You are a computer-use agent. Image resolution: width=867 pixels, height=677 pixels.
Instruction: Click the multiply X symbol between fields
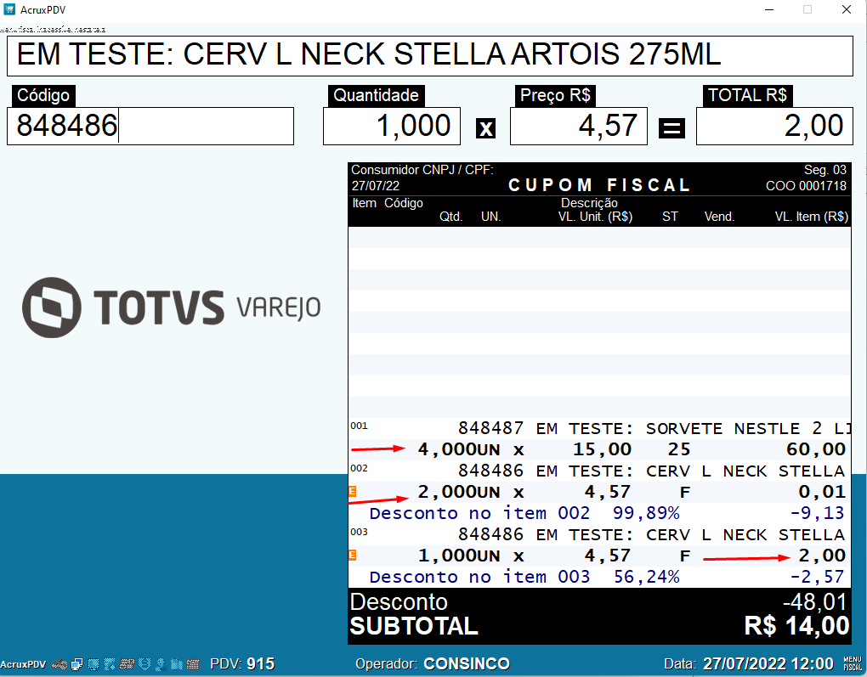(x=485, y=128)
